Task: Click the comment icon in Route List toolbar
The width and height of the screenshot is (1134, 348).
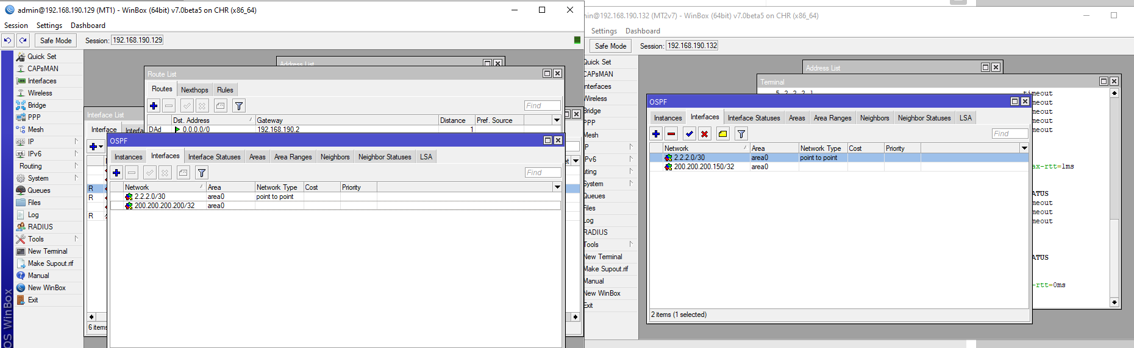Action: (x=221, y=105)
